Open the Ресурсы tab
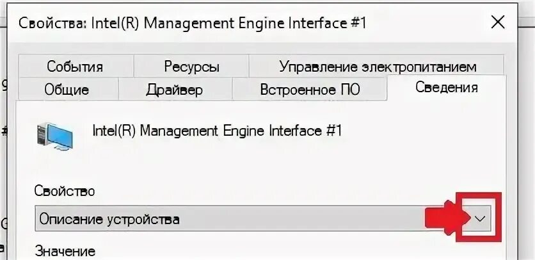535x260 pixels. [191, 67]
